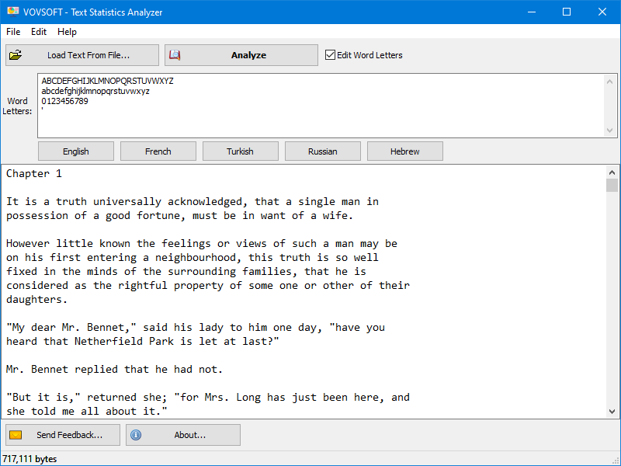
Task: Click the blue info About icon
Action: (x=136, y=435)
